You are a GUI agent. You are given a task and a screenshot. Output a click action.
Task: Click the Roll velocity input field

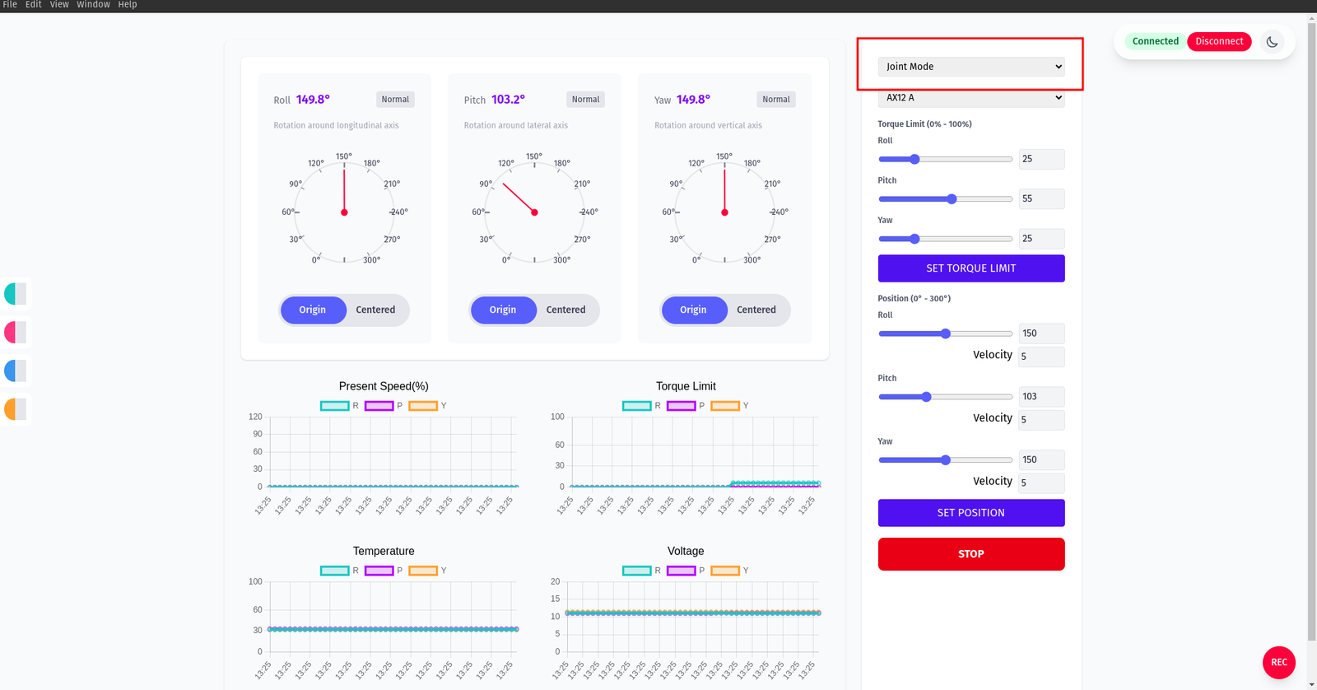click(x=1041, y=357)
